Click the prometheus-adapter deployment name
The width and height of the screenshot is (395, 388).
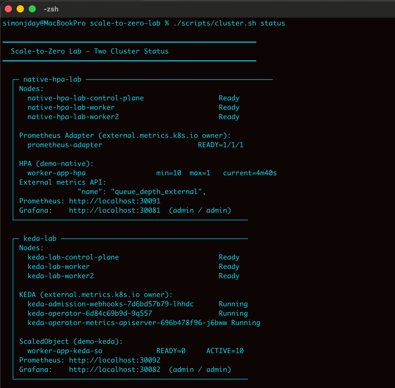click(x=65, y=145)
